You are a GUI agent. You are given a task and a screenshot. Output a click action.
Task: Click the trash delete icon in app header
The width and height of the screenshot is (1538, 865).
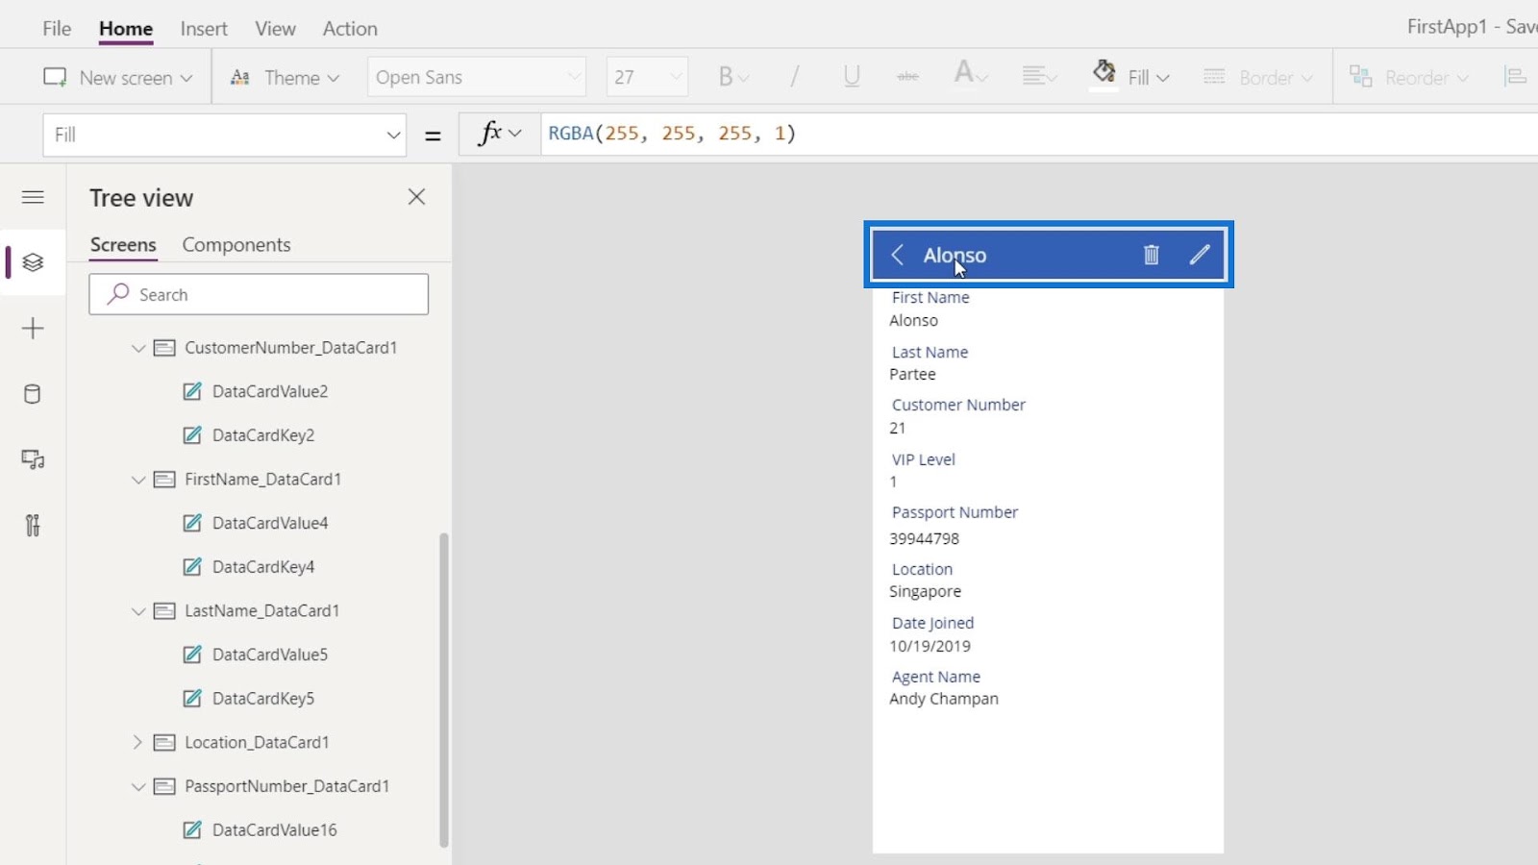1151,255
